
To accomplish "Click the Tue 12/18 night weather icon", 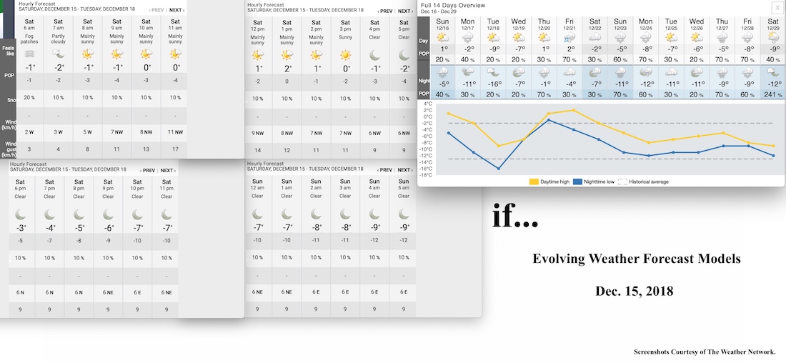I will (x=493, y=72).
